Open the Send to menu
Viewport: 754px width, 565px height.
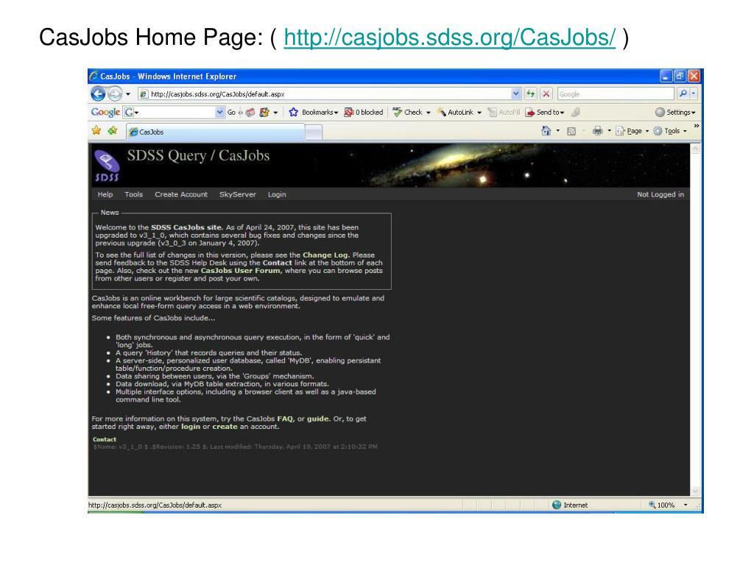[544, 113]
